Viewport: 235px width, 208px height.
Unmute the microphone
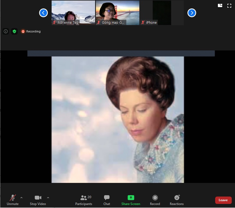pyautogui.click(x=12, y=200)
